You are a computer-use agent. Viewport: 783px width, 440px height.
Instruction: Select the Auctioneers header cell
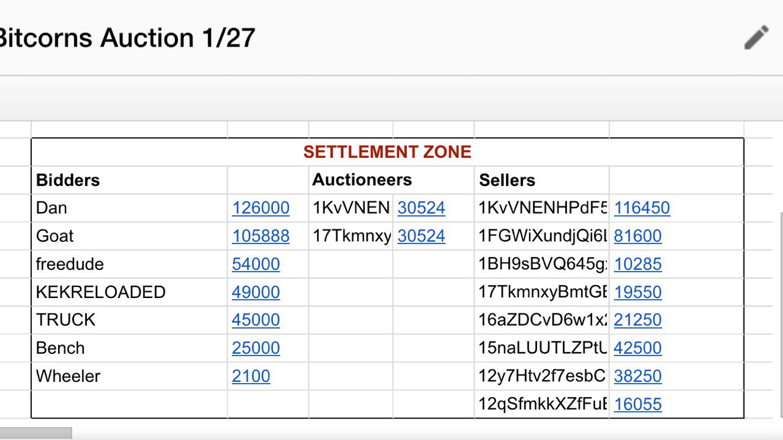point(351,180)
